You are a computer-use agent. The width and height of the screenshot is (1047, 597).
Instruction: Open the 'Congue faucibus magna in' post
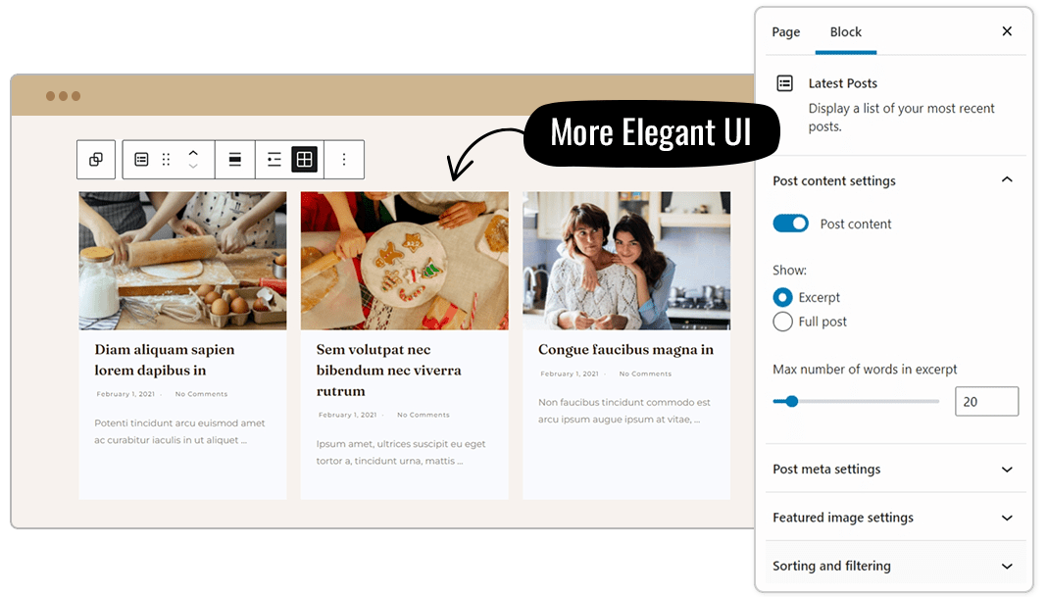click(x=625, y=350)
